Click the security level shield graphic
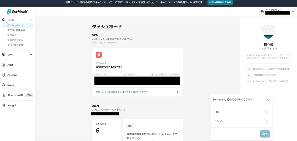The height and width of the screenshot is (141, 297). 268,31
